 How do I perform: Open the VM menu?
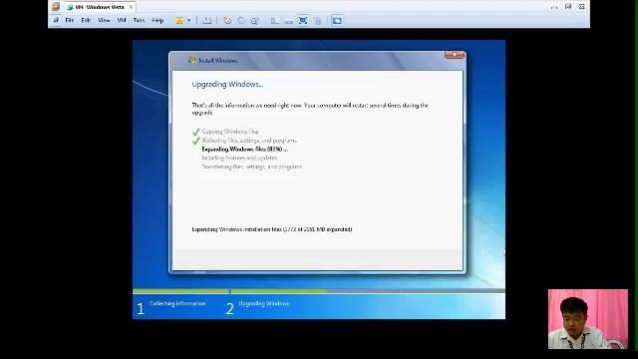(122, 20)
